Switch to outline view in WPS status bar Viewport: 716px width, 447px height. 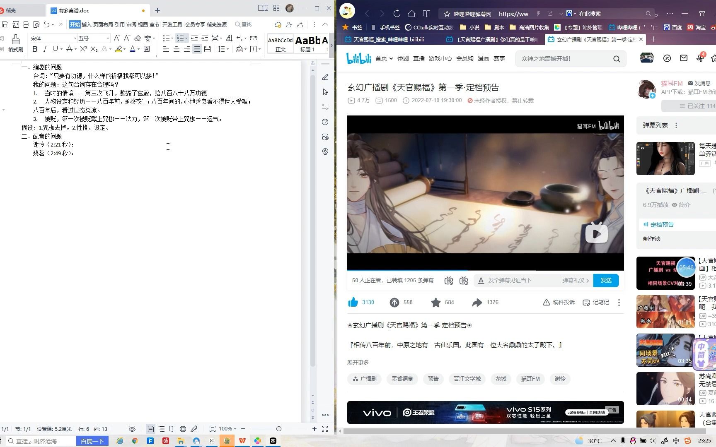(162, 429)
